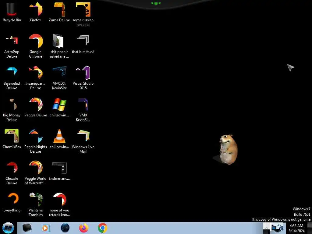Launch Google Chrome from the taskbar

point(102,228)
